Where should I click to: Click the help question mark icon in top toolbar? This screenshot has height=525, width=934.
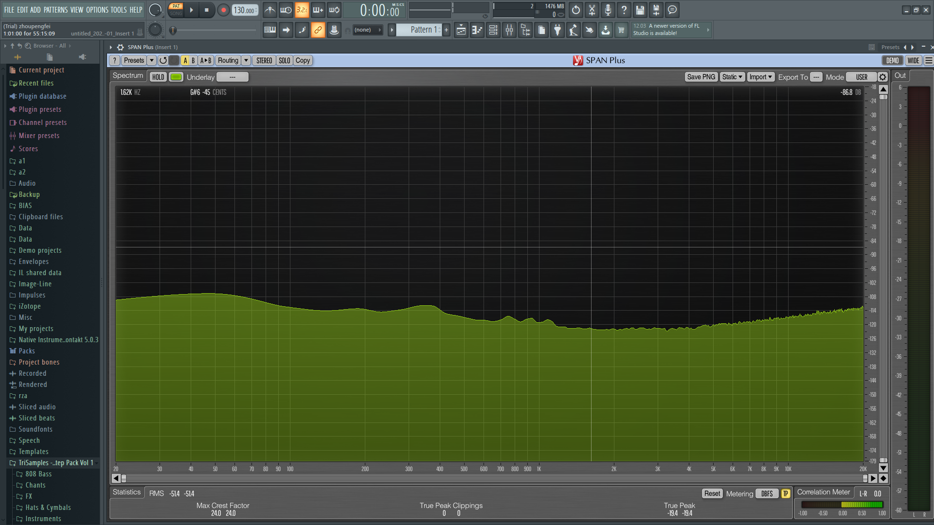pos(624,10)
